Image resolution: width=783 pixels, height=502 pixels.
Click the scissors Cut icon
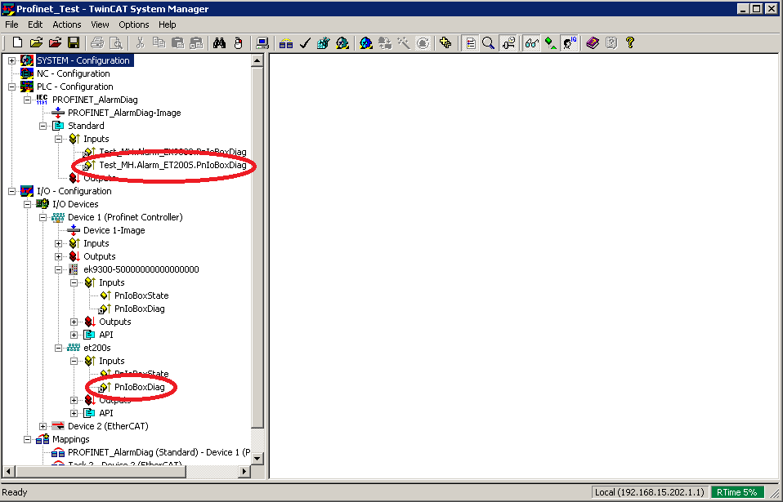141,43
